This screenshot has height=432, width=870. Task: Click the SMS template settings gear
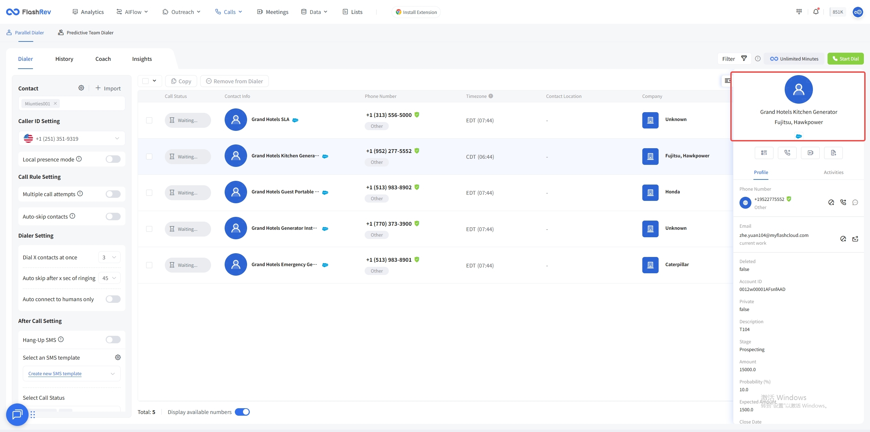[x=118, y=357]
